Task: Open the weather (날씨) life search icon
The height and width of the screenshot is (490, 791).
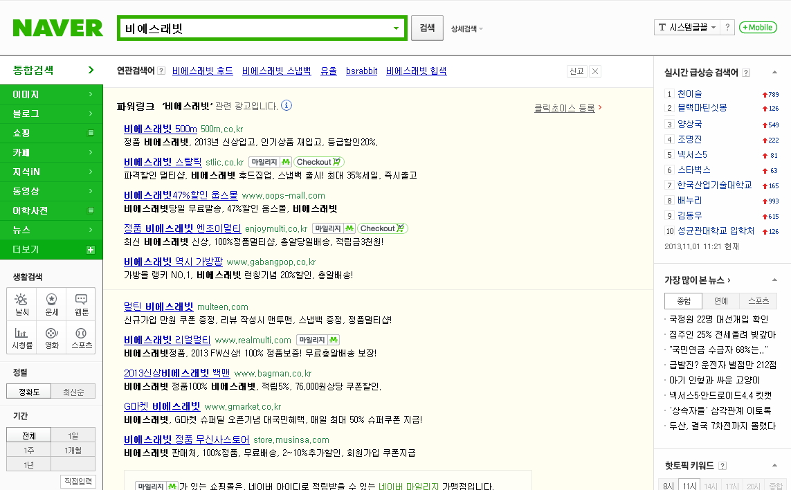Action: pos(21,304)
